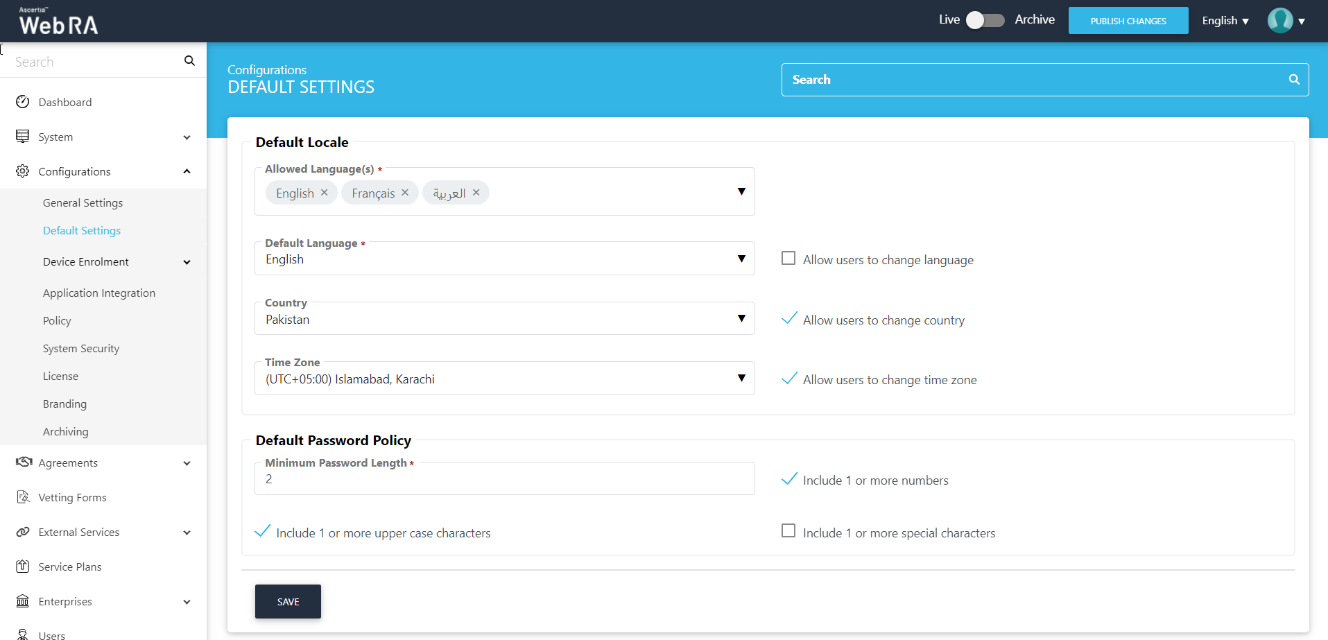
Task: Collapse the Configurations menu chevron
Action: 187,171
